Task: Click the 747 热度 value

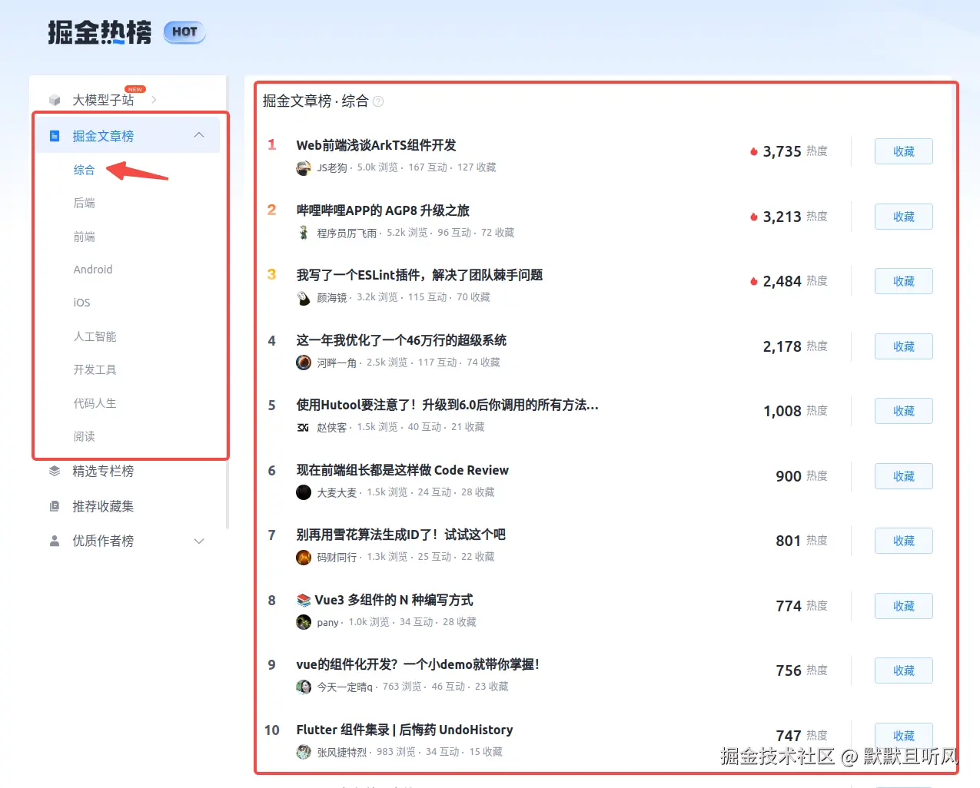Action: [x=789, y=736]
